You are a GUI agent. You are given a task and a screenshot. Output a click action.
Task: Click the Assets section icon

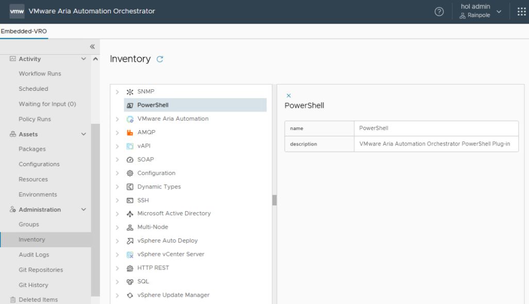[13, 134]
